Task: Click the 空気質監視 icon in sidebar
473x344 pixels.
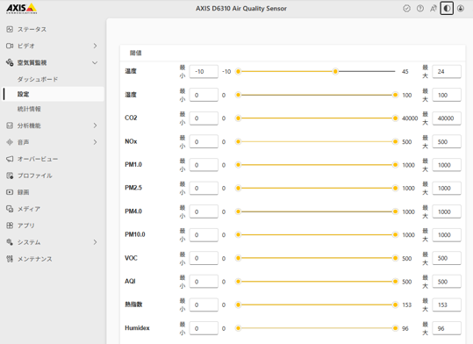Action: coord(10,62)
